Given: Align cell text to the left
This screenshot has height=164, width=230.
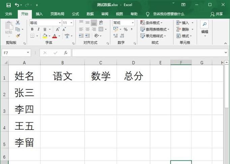Looking at the screenshot, I should click(x=81, y=29).
